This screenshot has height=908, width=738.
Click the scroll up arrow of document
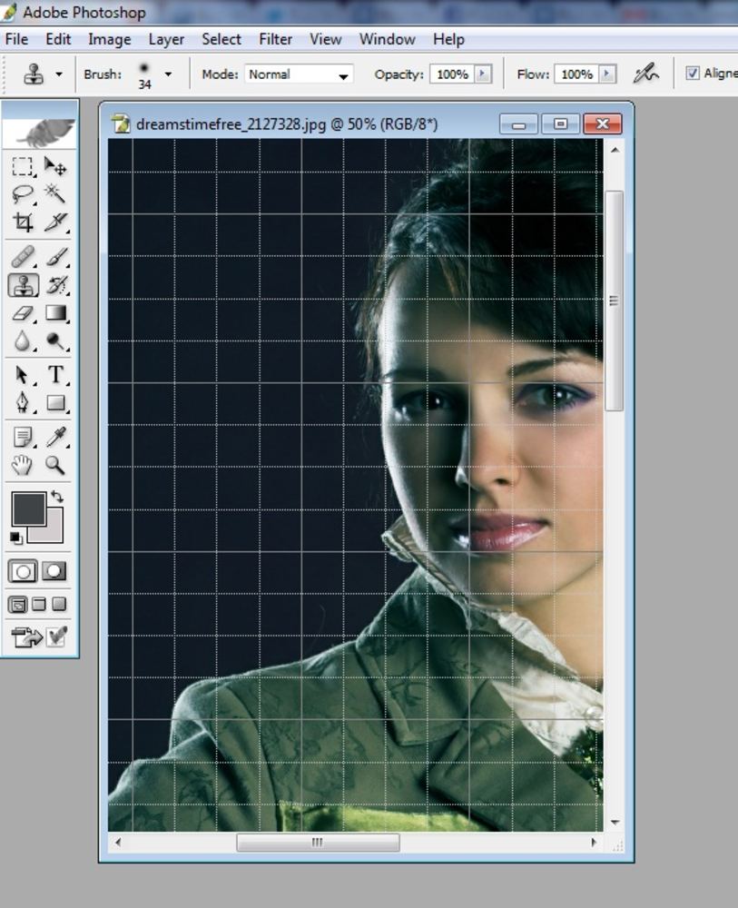(615, 150)
